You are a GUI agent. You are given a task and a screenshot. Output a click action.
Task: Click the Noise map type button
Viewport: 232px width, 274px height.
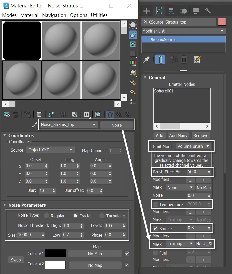click(117, 125)
